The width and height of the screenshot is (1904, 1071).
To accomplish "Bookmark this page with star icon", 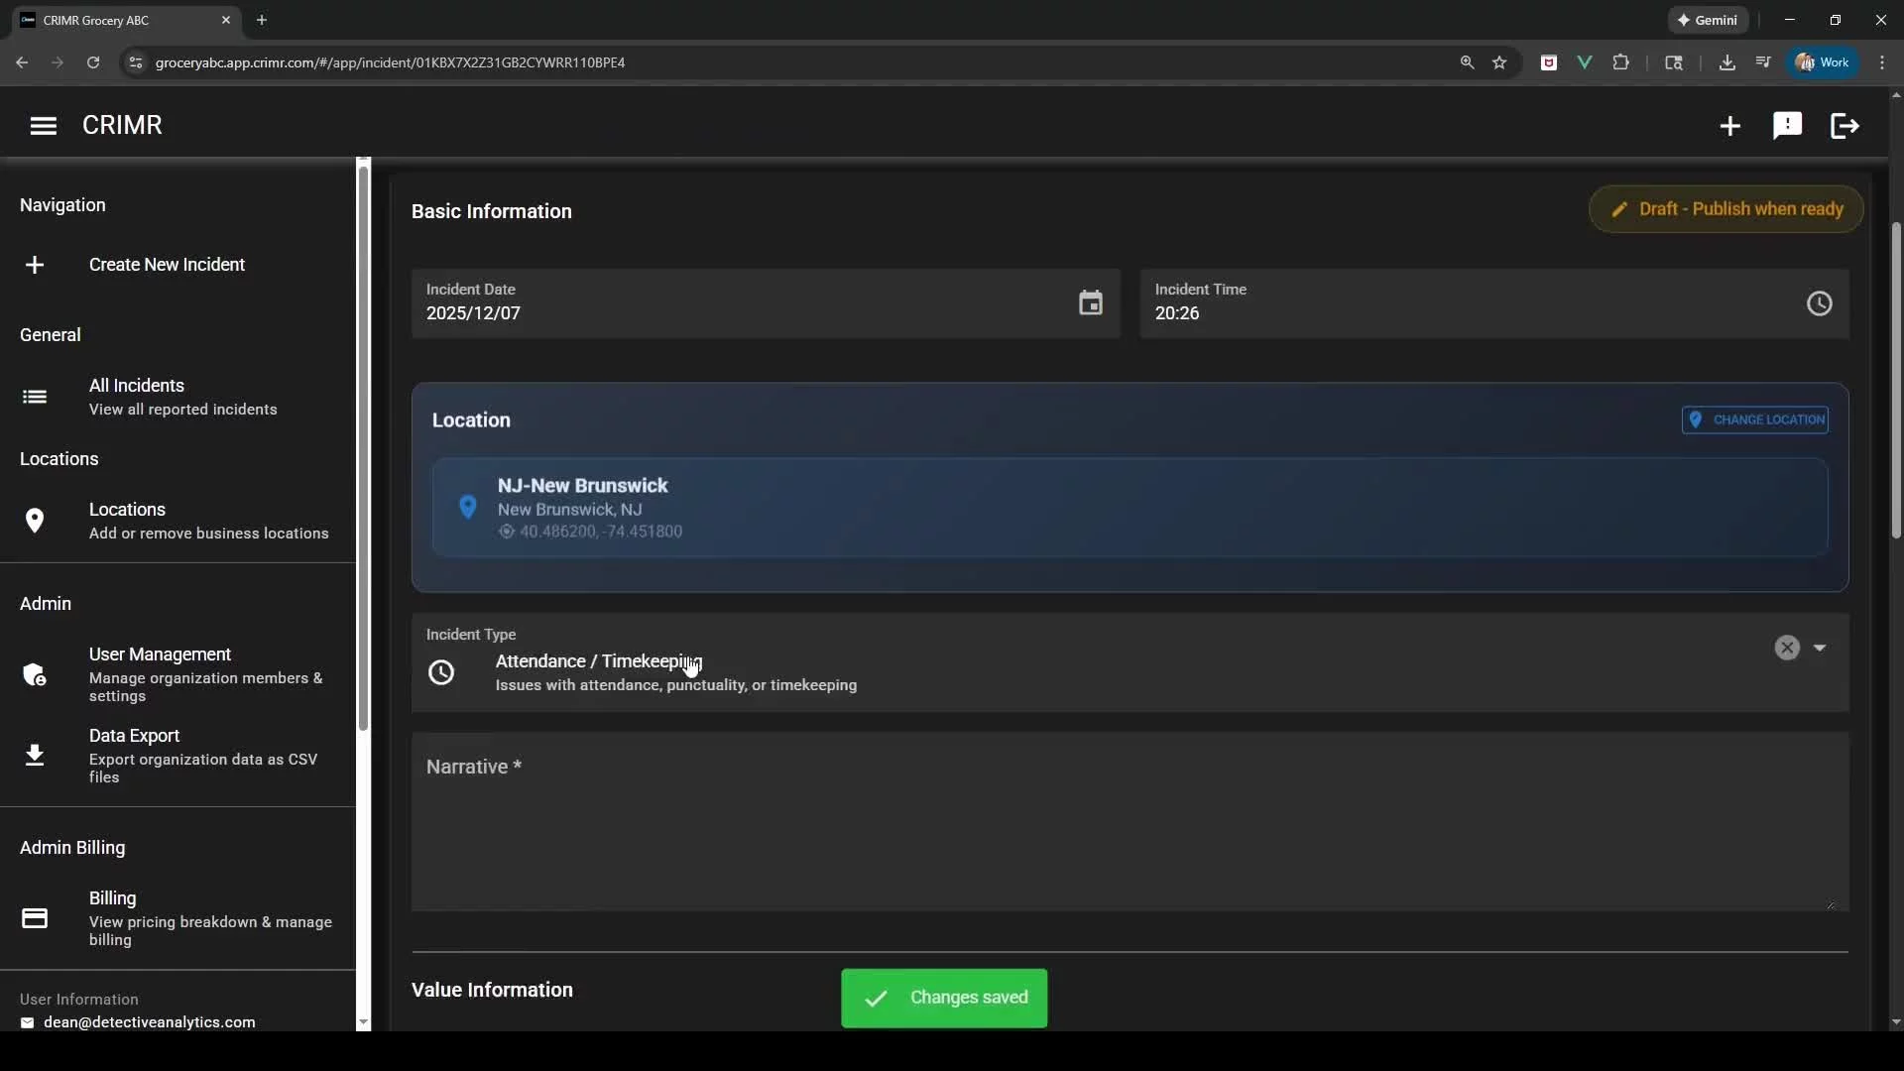I will (x=1499, y=62).
